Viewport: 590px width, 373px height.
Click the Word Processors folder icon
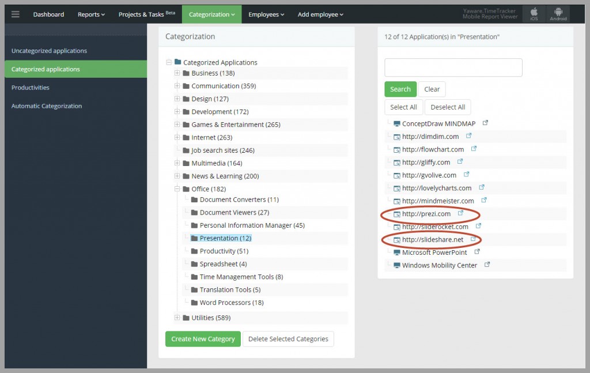coord(194,303)
